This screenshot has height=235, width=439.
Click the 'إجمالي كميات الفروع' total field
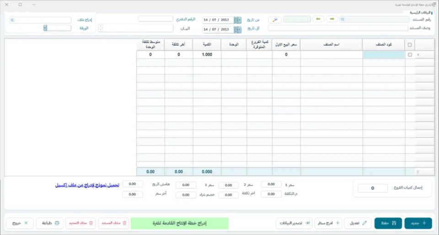point(373,188)
